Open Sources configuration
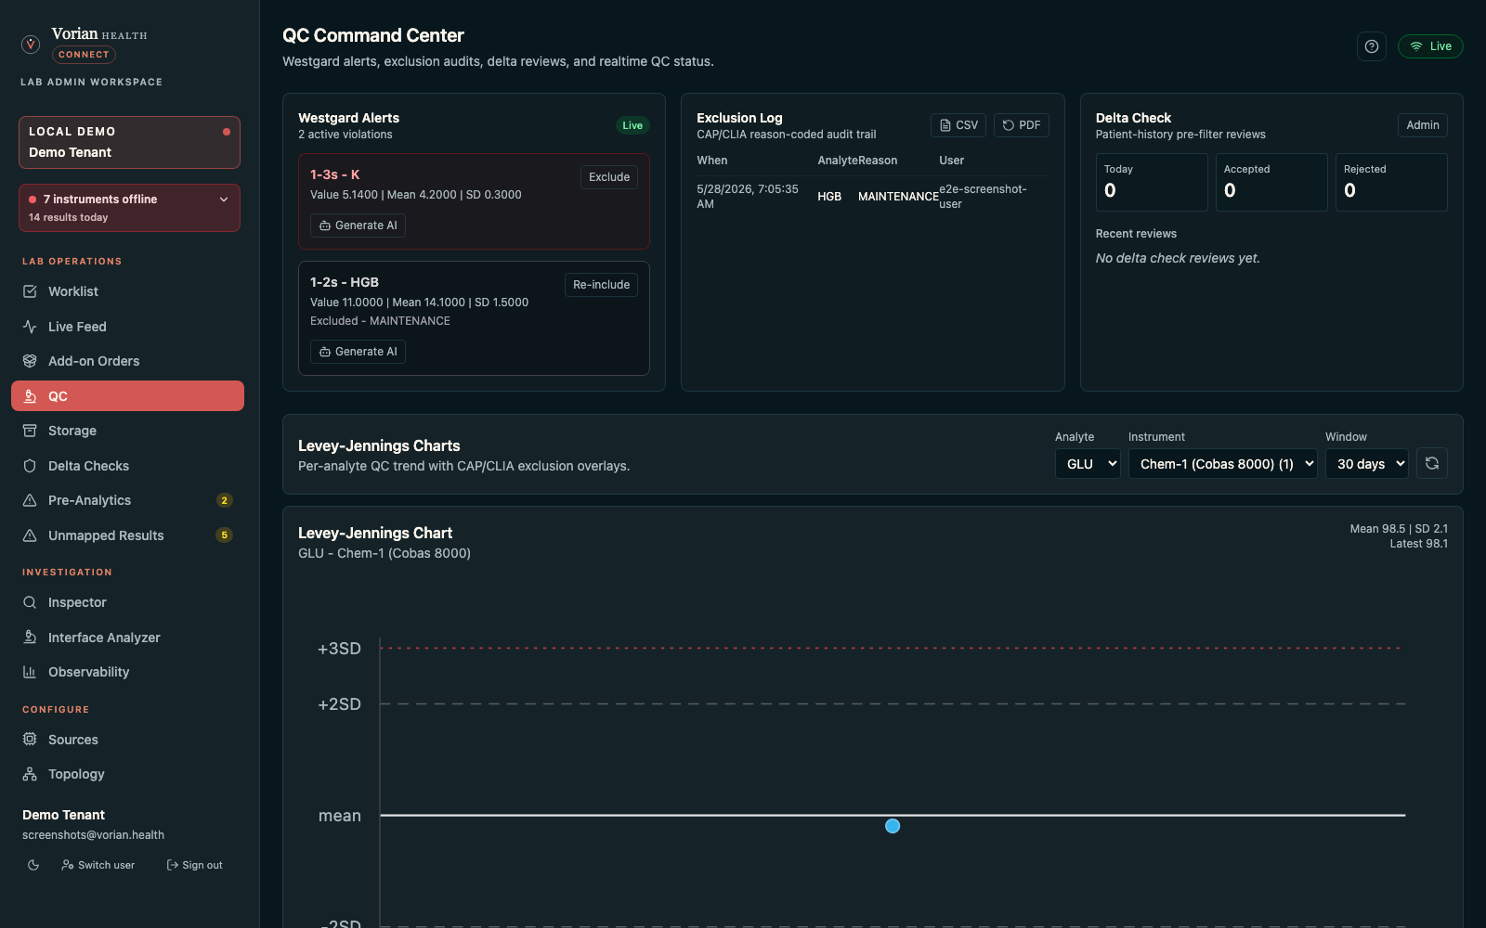The height and width of the screenshot is (928, 1486). (127, 740)
